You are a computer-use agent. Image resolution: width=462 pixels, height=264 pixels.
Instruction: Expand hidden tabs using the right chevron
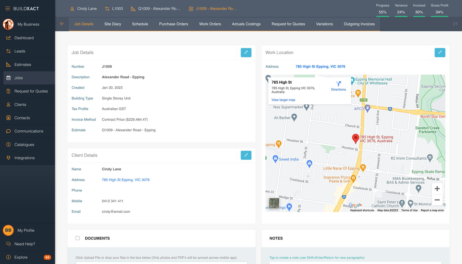(454, 24)
